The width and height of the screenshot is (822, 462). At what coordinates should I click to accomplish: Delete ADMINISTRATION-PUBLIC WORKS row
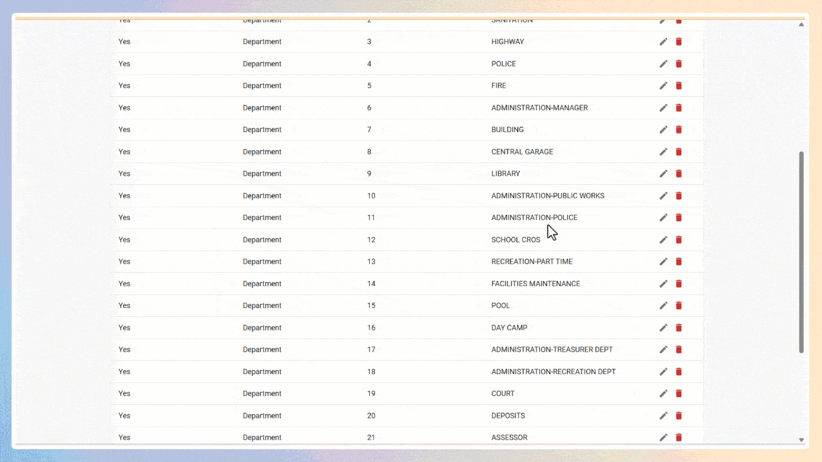pyautogui.click(x=679, y=196)
